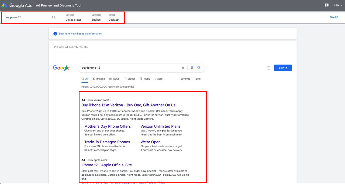345x184 pixels.
Task: Click SIGN IN in the top bar
Action: [338, 5]
